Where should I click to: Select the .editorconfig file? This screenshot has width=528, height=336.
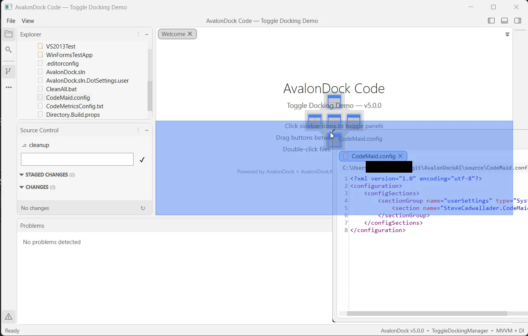[x=62, y=63]
